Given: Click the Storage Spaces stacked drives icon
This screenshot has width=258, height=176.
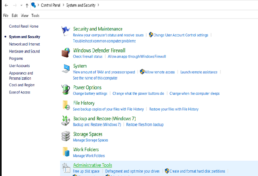Looking at the screenshot, I should pos(66,136).
